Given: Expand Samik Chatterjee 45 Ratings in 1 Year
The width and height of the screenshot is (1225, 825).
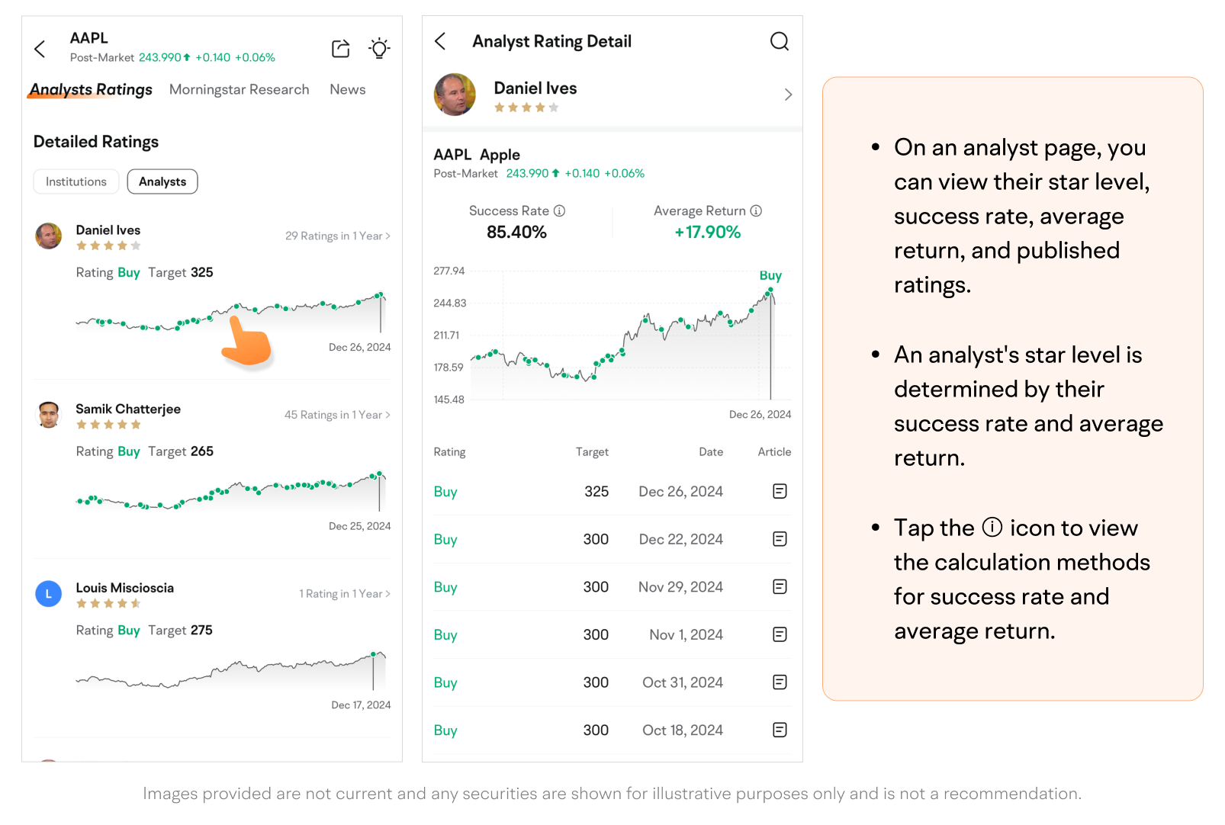Looking at the screenshot, I should point(337,415).
